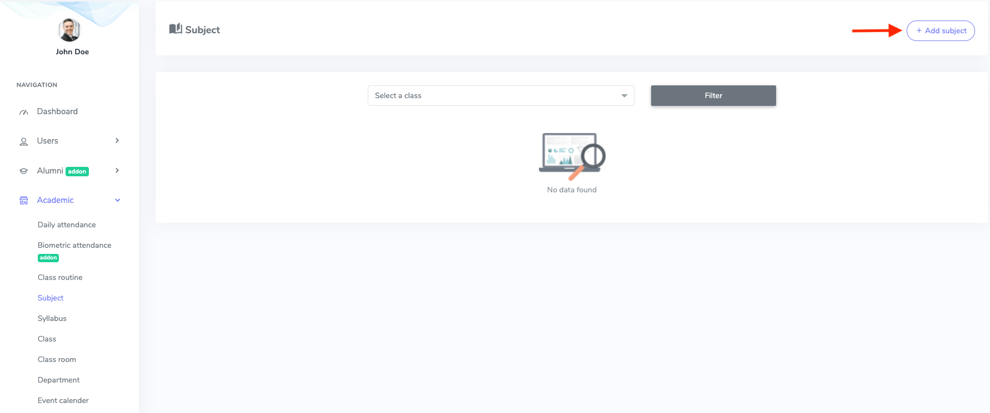Click the Users person icon

point(23,142)
